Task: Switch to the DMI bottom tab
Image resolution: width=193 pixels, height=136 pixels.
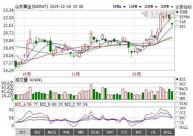Action: [x=81, y=132]
